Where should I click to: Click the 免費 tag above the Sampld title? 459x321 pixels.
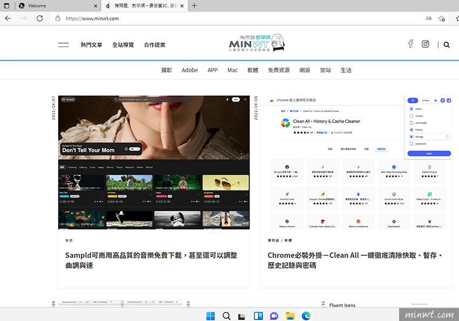pos(69,240)
